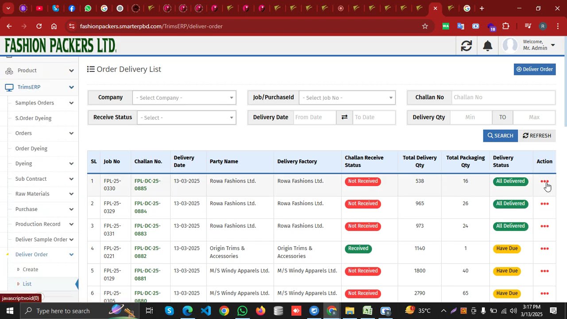Select List under Deliver Order

point(27,284)
